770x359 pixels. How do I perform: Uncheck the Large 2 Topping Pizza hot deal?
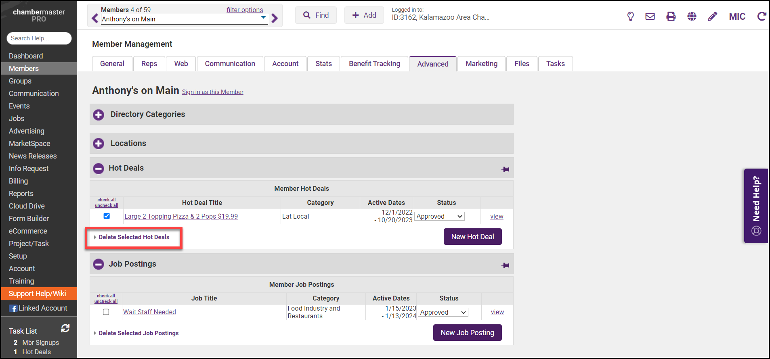click(x=107, y=216)
